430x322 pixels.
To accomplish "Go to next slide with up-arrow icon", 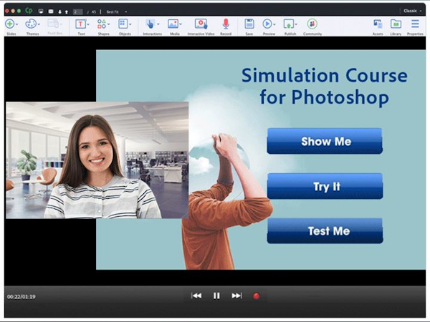I will coord(67,11).
